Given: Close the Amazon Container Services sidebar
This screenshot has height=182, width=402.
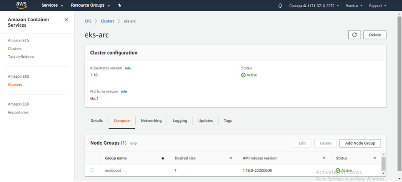Looking at the screenshot, I should 66,20.
